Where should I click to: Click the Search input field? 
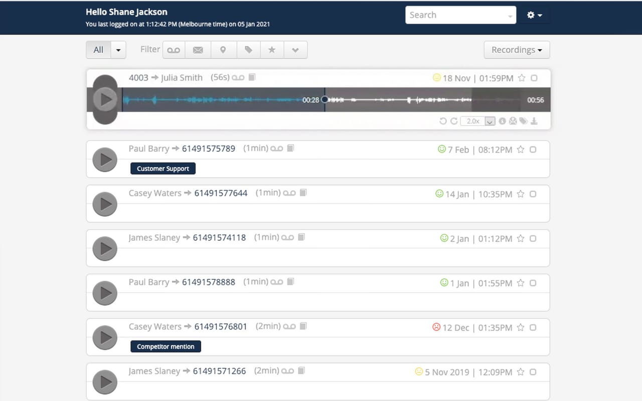pos(456,15)
